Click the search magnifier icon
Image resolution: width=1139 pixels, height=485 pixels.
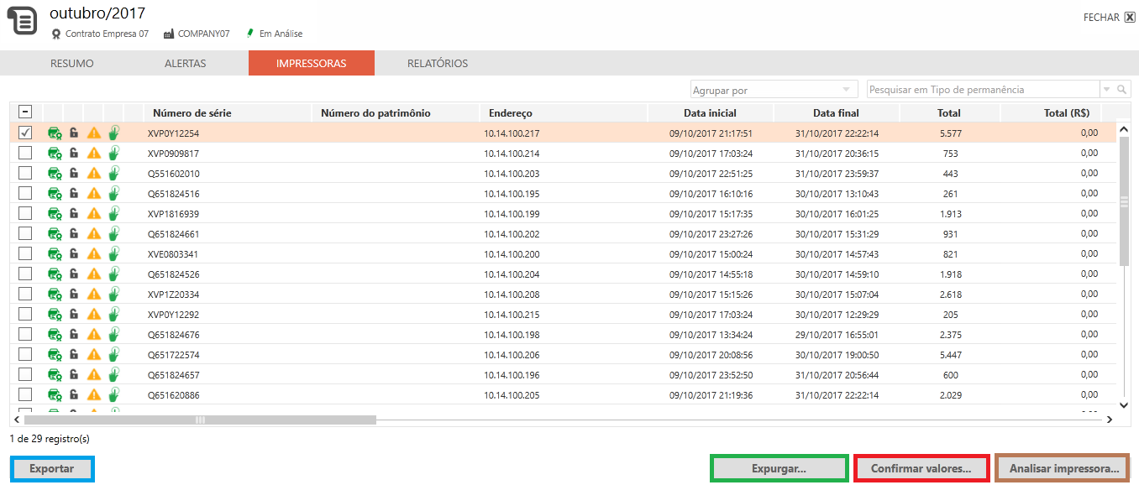[1121, 90]
